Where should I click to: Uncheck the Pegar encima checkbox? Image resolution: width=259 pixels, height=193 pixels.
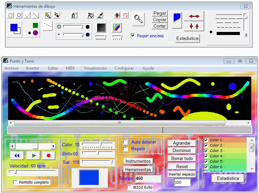click(x=133, y=35)
